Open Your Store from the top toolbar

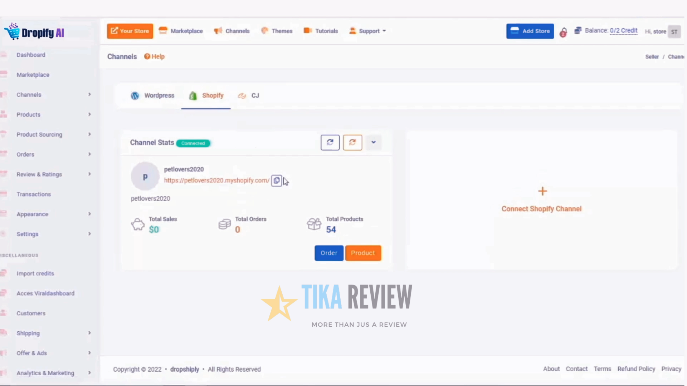[130, 31]
